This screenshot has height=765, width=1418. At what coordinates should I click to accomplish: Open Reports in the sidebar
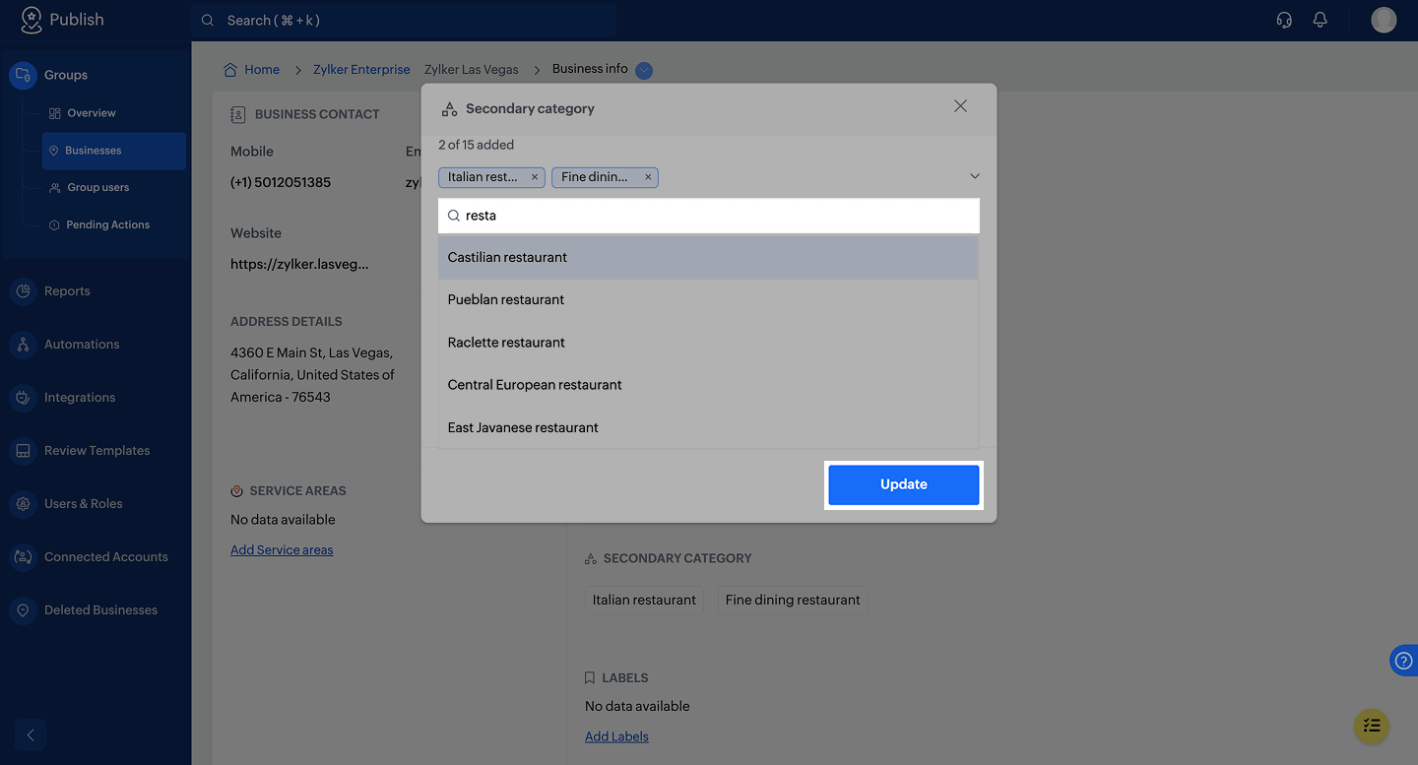67,291
